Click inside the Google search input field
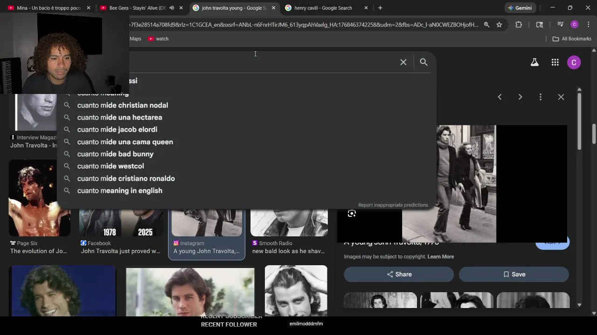The width and height of the screenshot is (597, 335). coord(261,62)
